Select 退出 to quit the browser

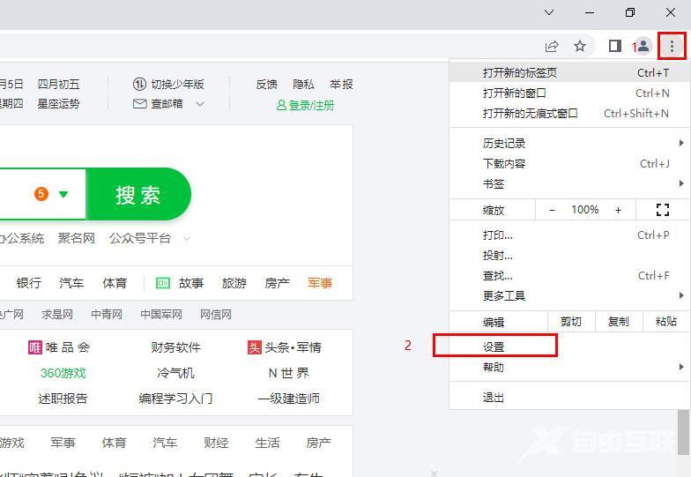pos(568,398)
